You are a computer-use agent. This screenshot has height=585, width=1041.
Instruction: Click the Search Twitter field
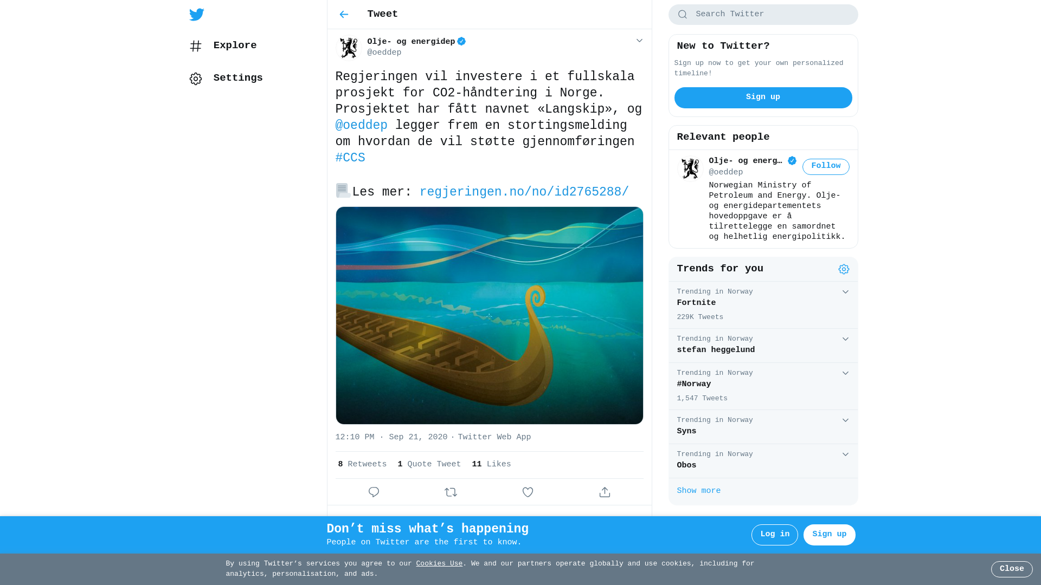[x=763, y=15]
